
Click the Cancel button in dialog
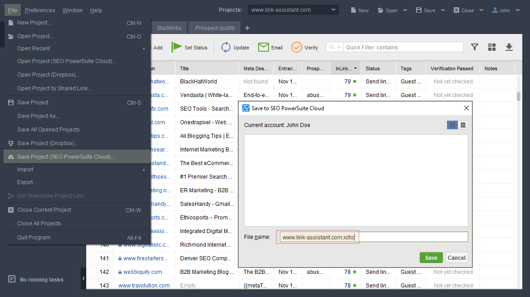pos(456,258)
